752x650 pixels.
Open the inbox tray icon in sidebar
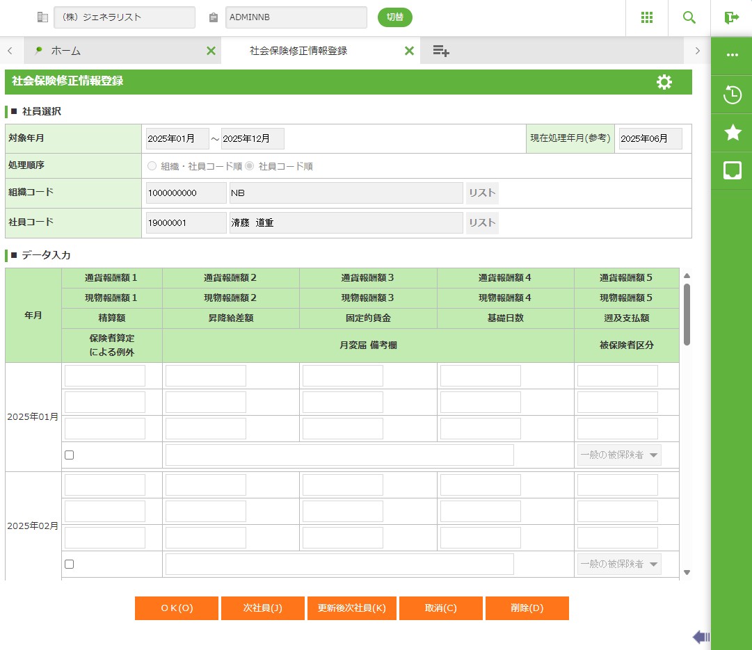pyautogui.click(x=732, y=170)
